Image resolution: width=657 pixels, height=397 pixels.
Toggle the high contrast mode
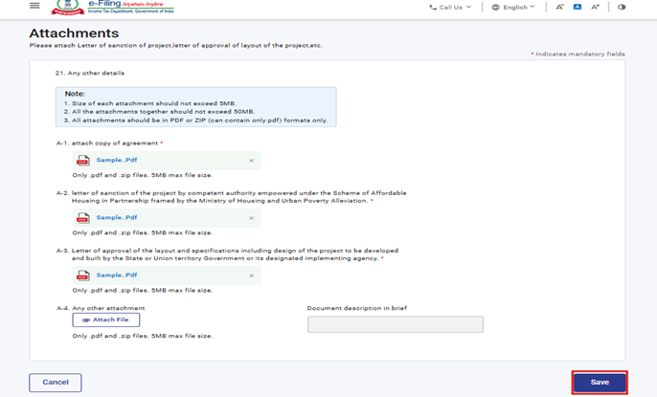tap(622, 7)
